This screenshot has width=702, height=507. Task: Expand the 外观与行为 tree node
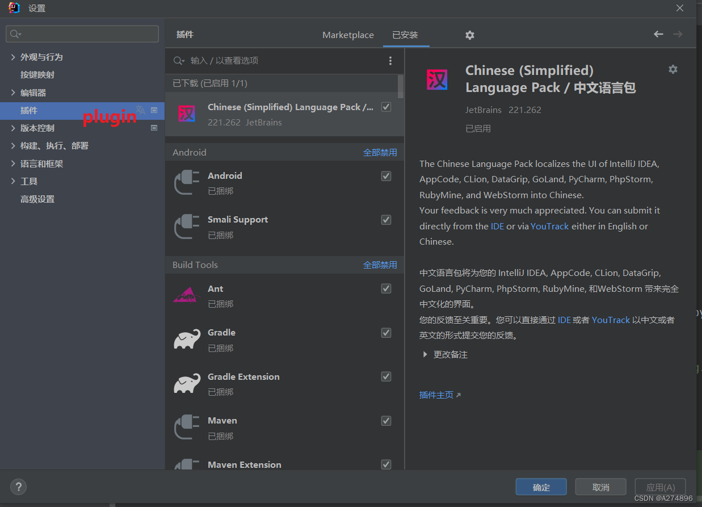tap(12, 57)
